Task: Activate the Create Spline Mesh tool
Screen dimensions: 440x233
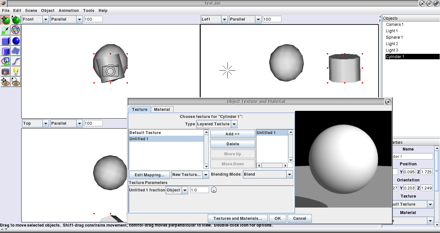Action: point(16,51)
